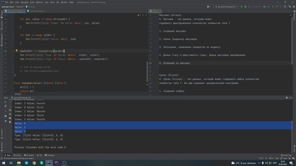Screen dimensions: 296x166
Task: Open the Edit menu
Action: coord(12,2)
